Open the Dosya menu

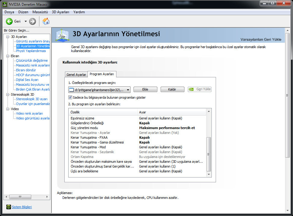(9, 12)
